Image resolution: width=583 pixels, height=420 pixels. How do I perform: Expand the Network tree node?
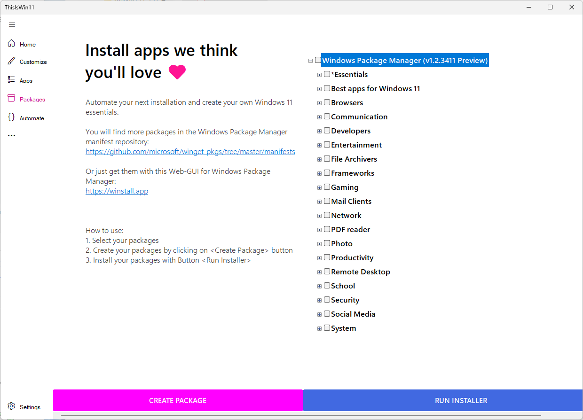click(x=320, y=216)
